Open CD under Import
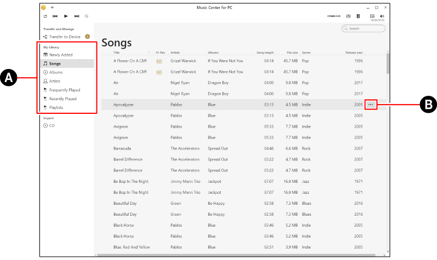 (x=51, y=125)
